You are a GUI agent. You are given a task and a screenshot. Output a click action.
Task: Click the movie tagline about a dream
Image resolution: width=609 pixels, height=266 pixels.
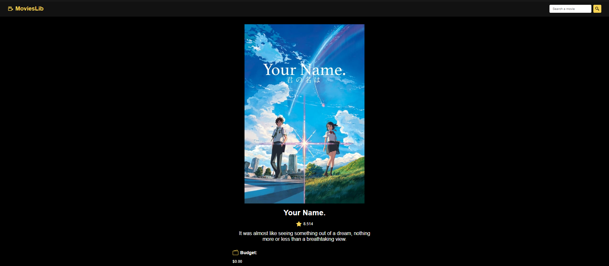304,236
